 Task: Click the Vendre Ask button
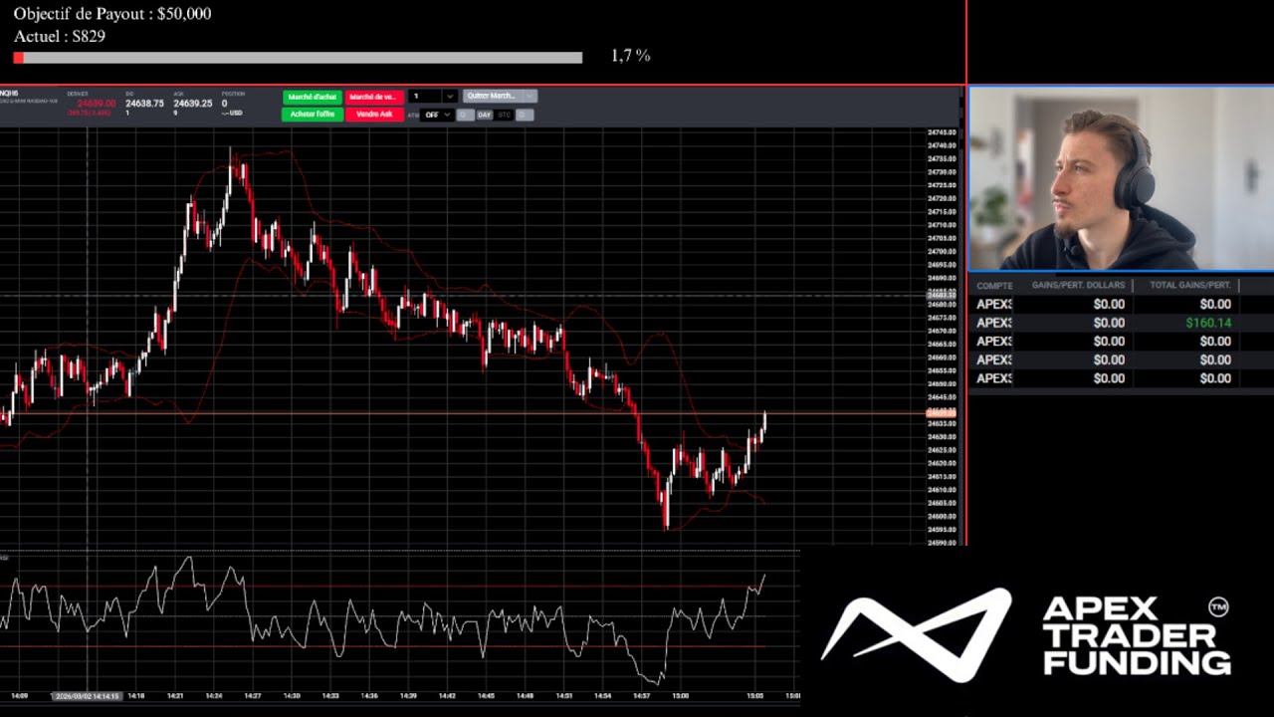(373, 115)
